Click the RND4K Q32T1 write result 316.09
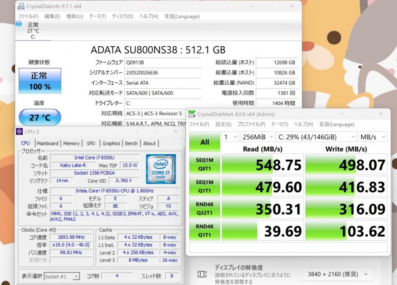Screen dimensions: 397x285 (x=346, y=209)
